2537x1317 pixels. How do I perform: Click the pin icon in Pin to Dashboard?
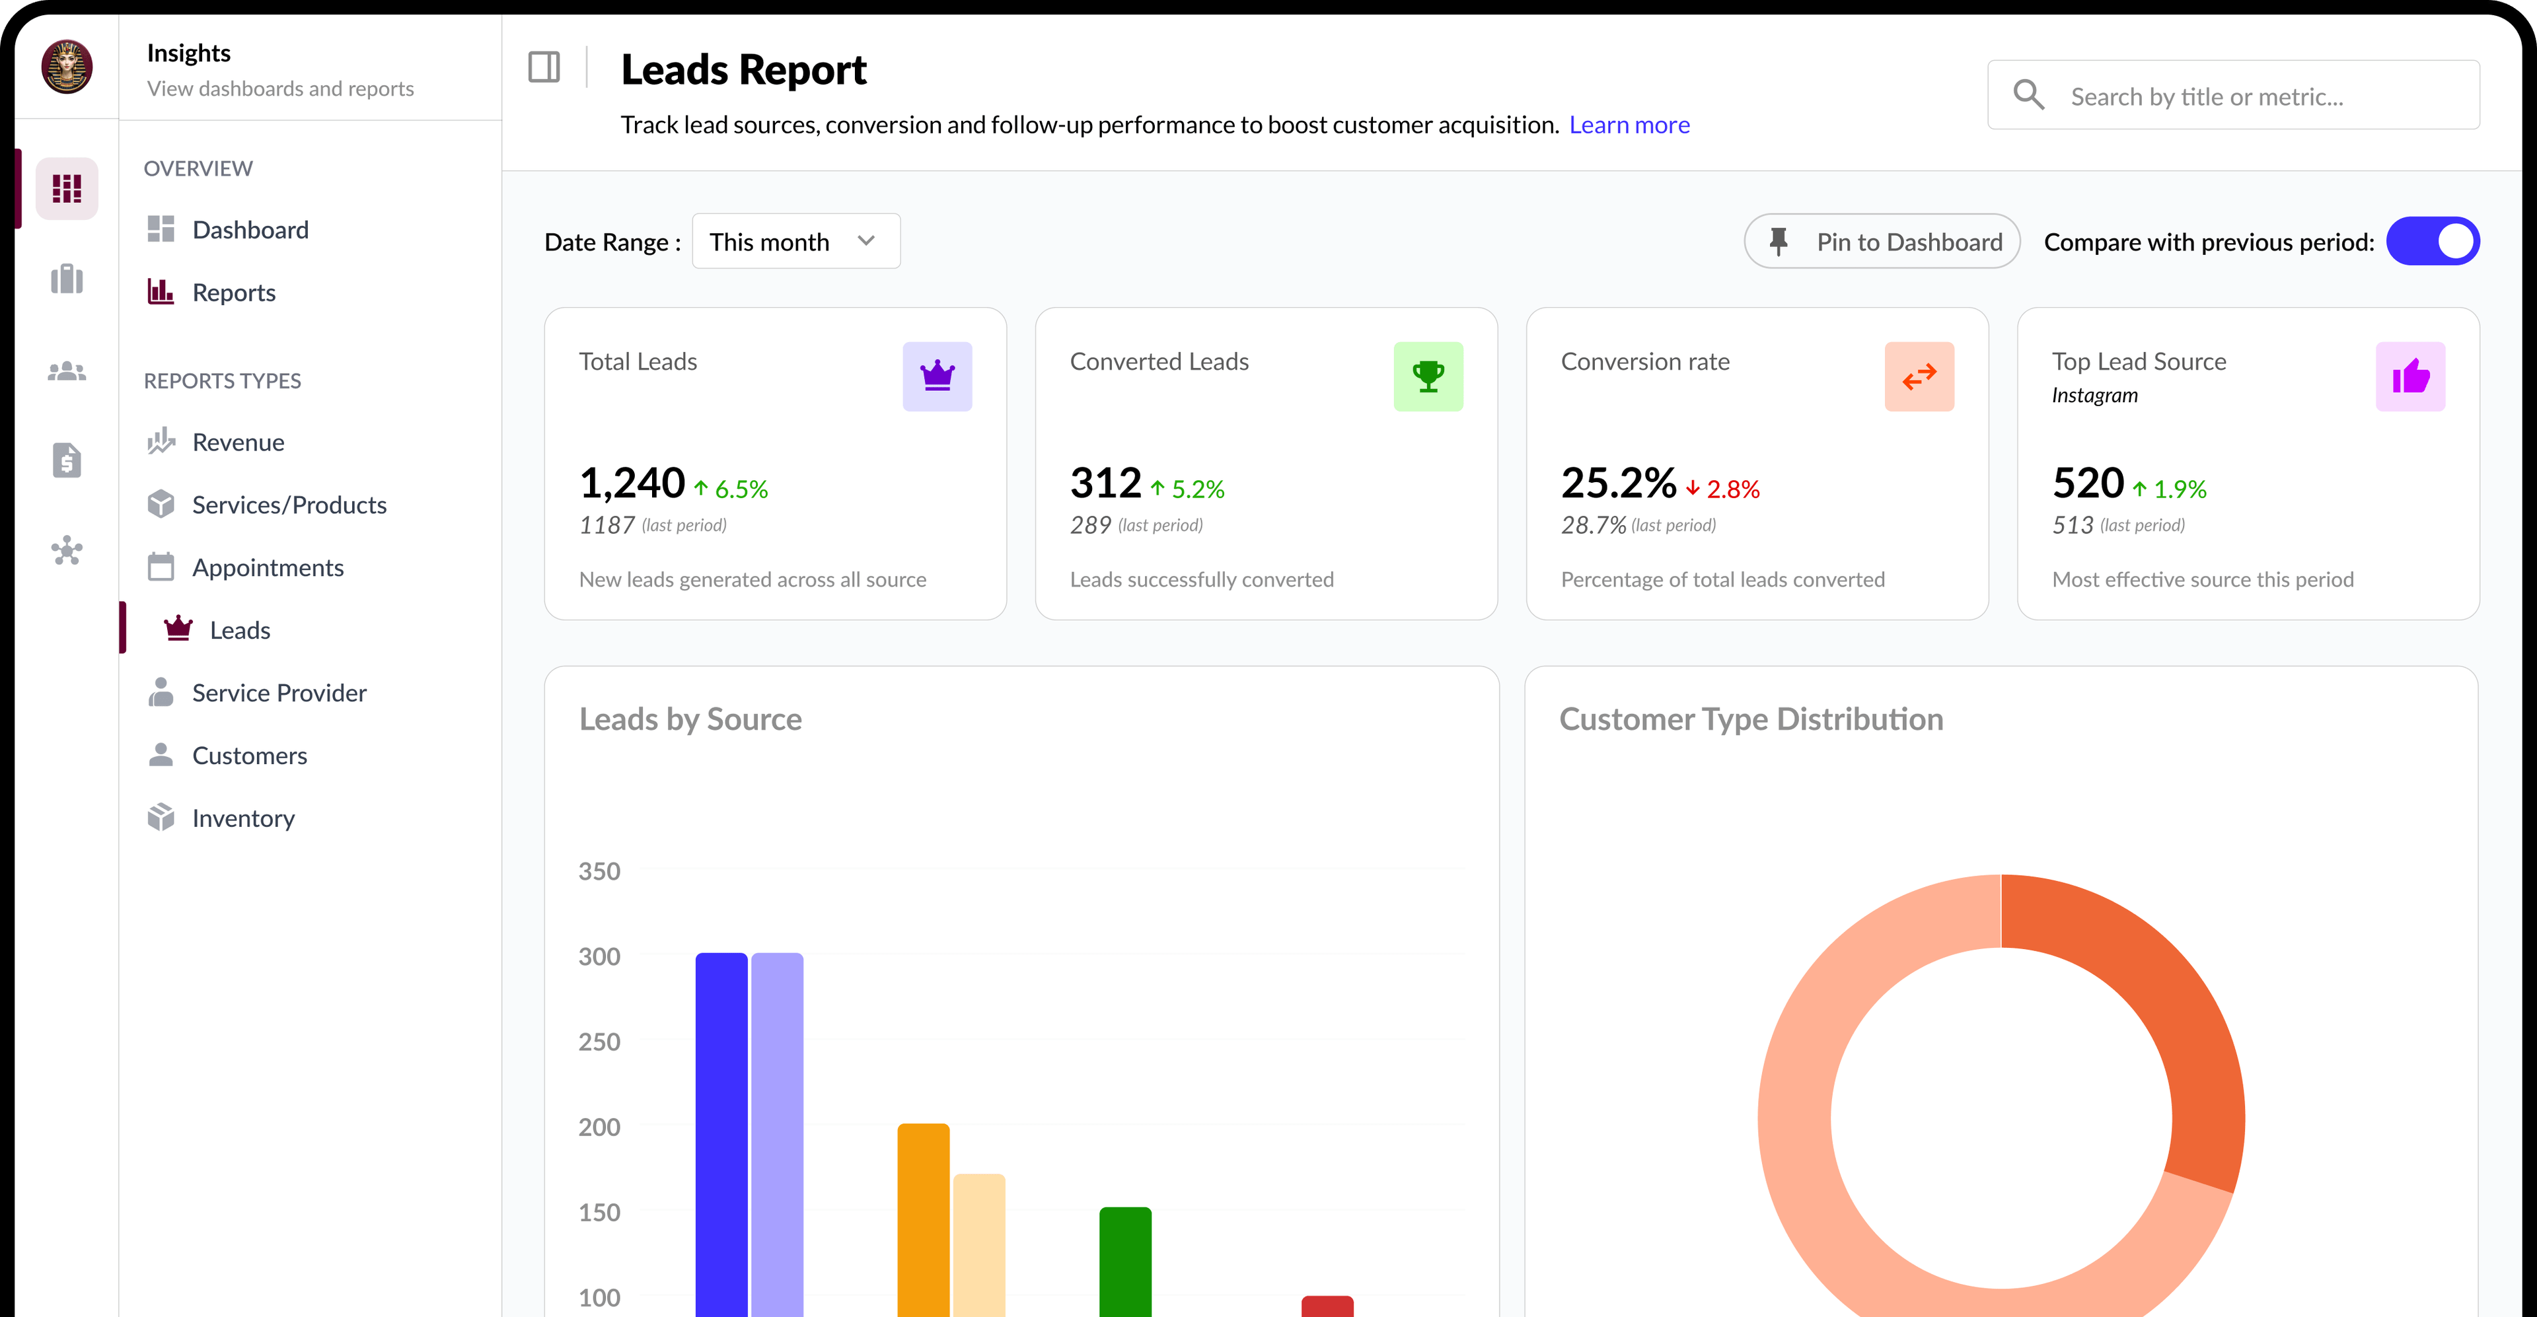point(1779,241)
